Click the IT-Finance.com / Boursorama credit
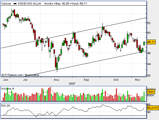This screenshot has height=120, width=159. pos(20,75)
